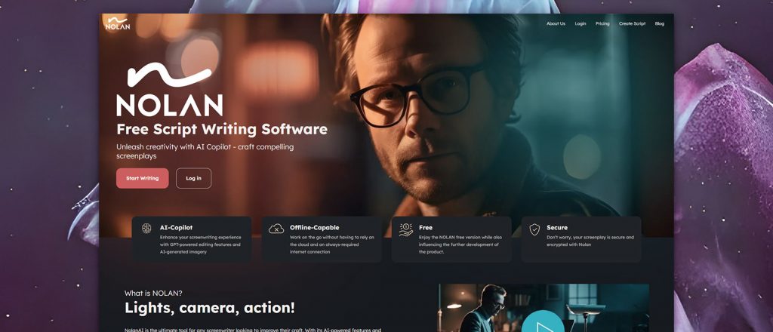Click the Offline-Capable cloud icon

(x=276, y=229)
